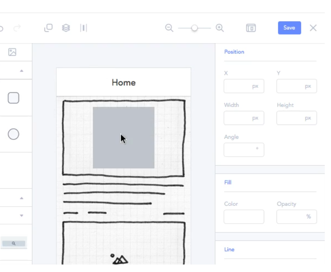
Task: Click the search bar thumbnail in sidebar
Action: pyautogui.click(x=14, y=243)
